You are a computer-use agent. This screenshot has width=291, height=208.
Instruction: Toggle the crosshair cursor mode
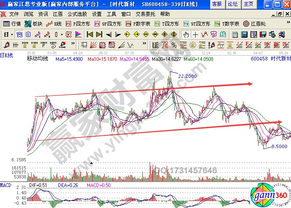point(195,34)
